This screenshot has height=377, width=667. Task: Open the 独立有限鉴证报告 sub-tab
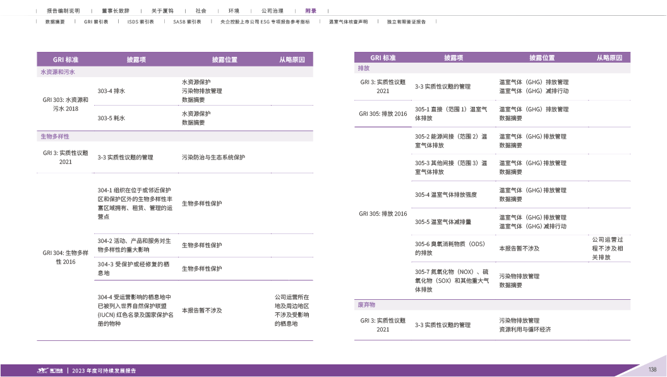click(406, 22)
